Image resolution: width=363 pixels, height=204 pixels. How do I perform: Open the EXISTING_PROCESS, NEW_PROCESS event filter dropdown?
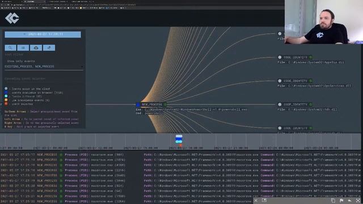44,67
